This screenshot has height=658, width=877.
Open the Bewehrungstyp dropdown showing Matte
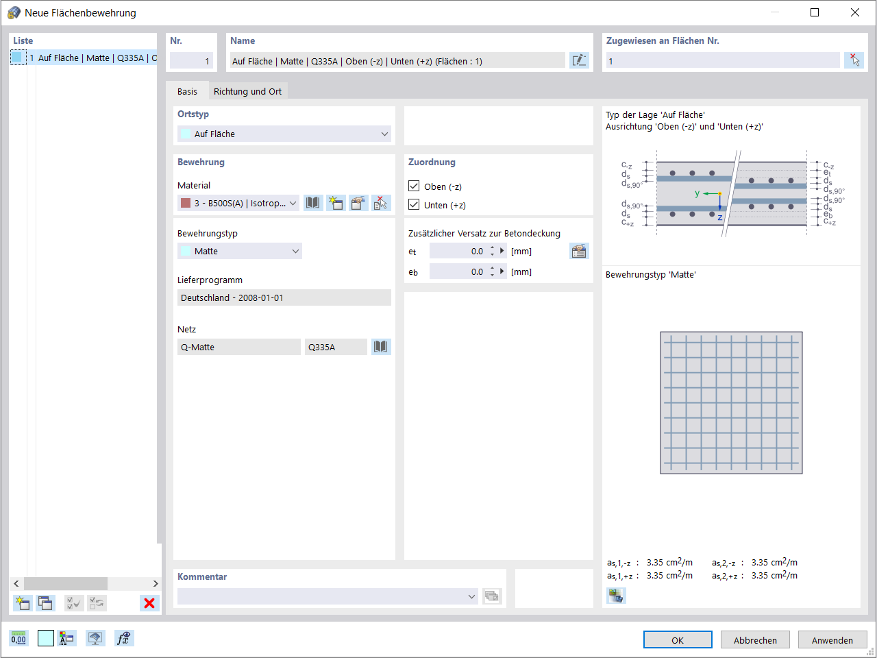point(240,251)
